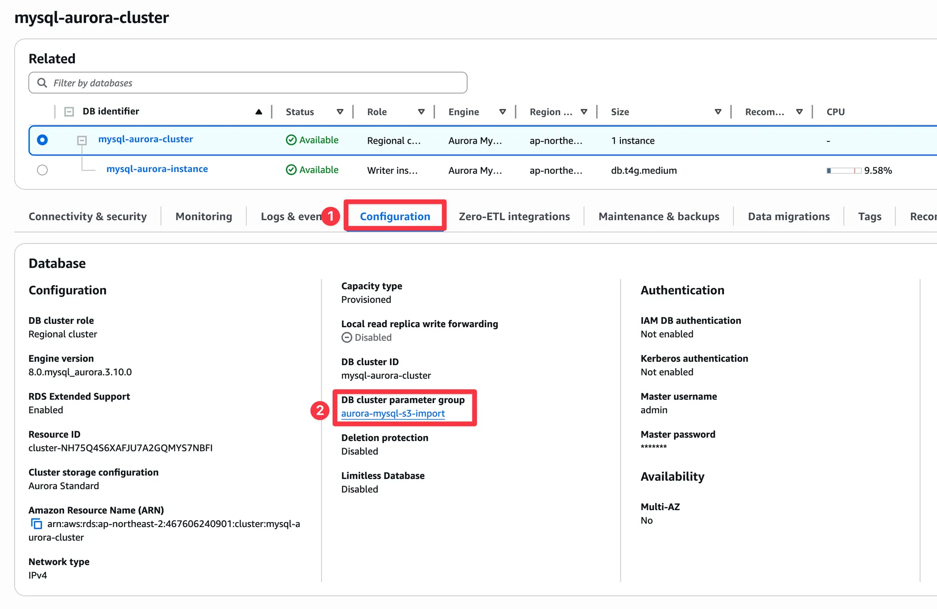Select the mysql-aurora-instance radio button
The width and height of the screenshot is (937, 609).
pos(42,170)
